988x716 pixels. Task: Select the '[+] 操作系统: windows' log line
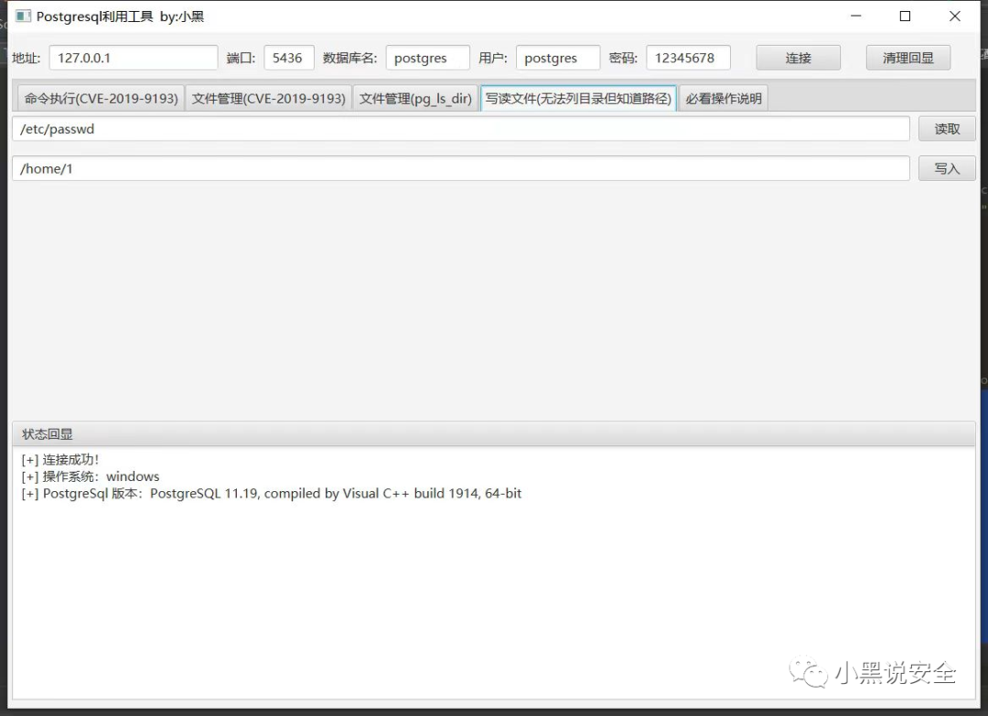point(90,476)
